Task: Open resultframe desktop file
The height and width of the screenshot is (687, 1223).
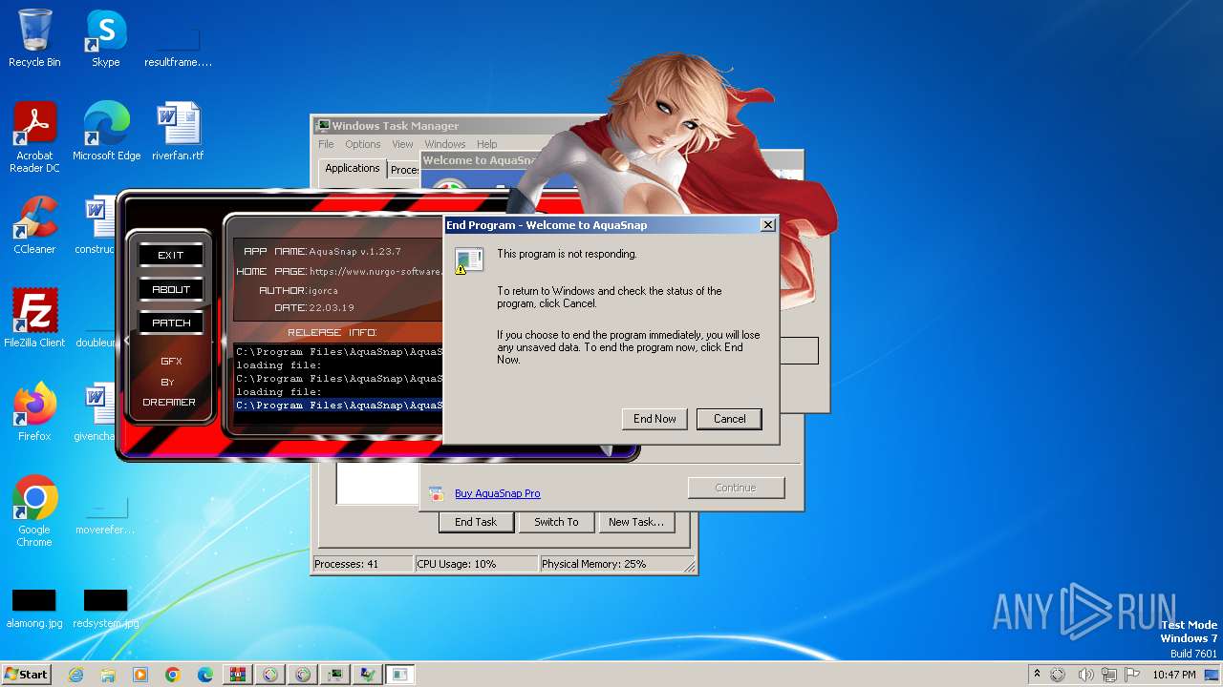Action: pyautogui.click(x=178, y=46)
